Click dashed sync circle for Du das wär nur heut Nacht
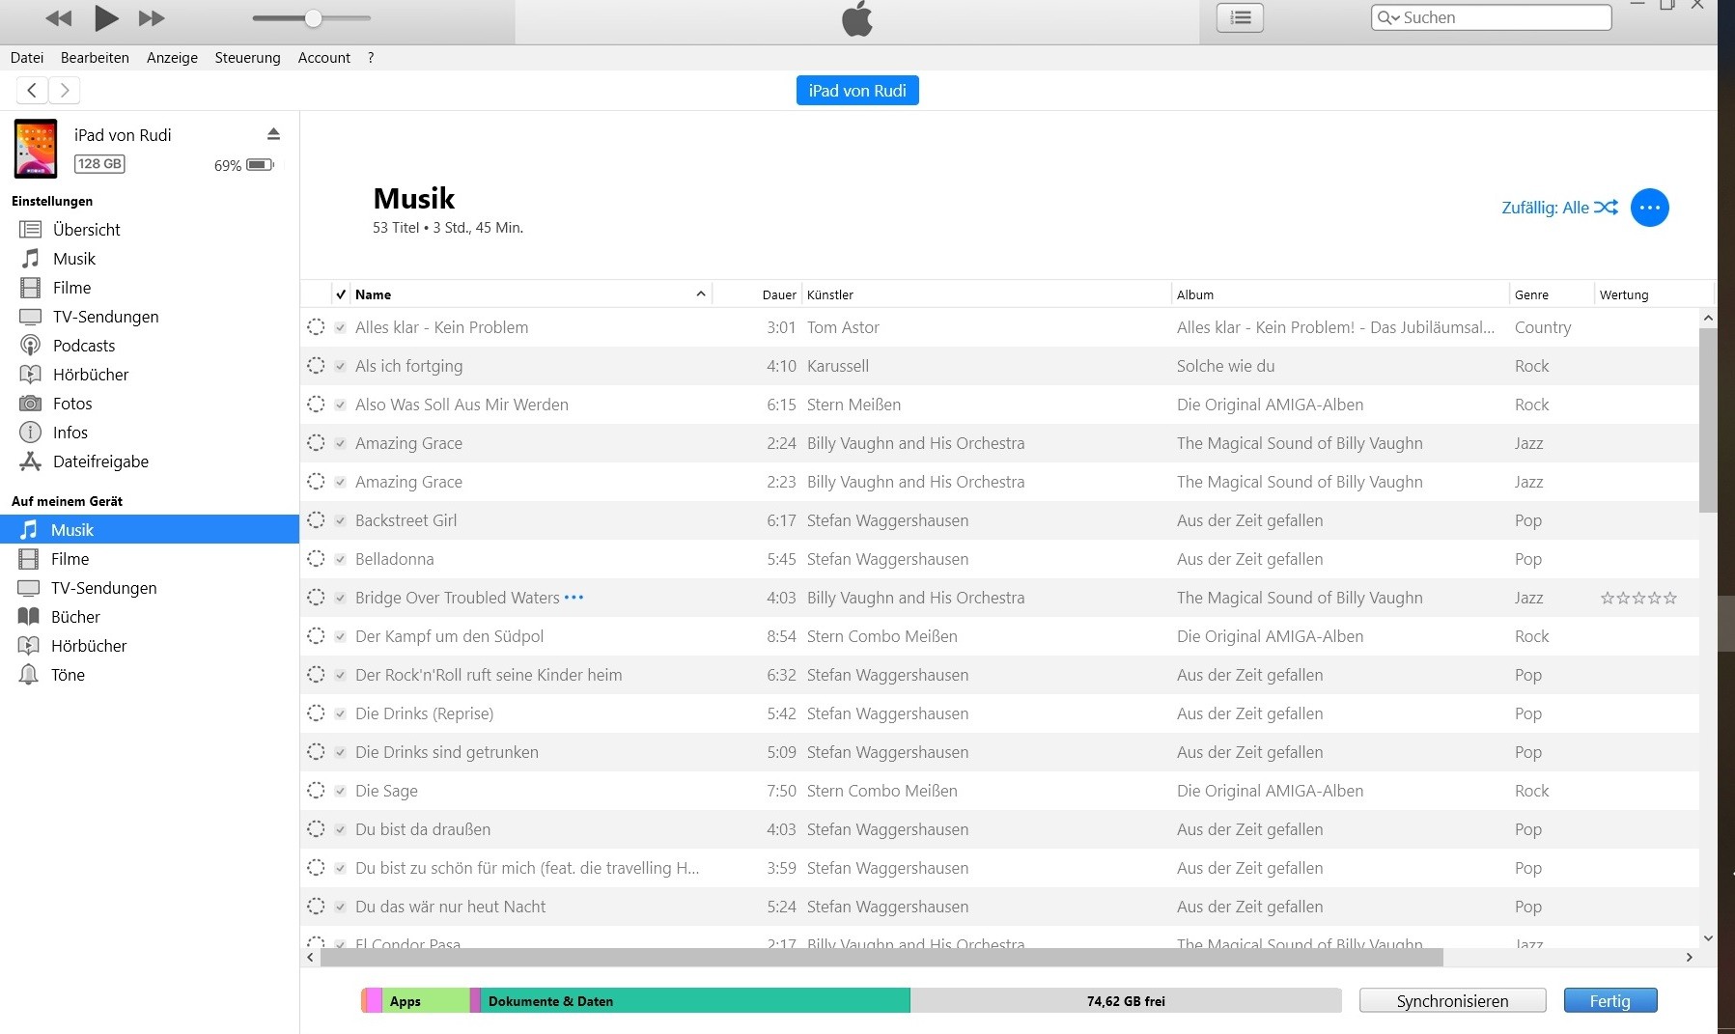The width and height of the screenshot is (1735, 1034). 316,907
